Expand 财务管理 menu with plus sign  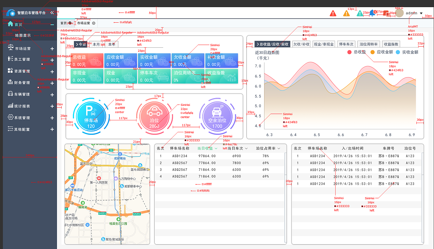[x=52, y=83]
